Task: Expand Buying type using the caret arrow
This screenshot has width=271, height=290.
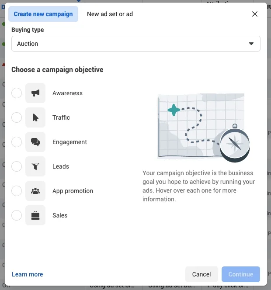Action: pyautogui.click(x=251, y=44)
